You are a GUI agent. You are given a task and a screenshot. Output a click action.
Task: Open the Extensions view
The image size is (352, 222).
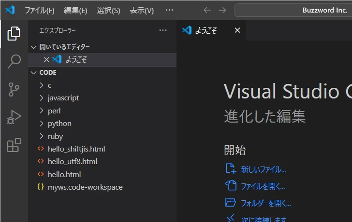tap(14, 145)
